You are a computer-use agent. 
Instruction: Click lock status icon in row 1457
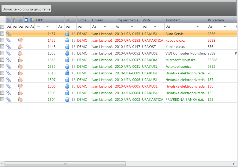tap(67, 34)
